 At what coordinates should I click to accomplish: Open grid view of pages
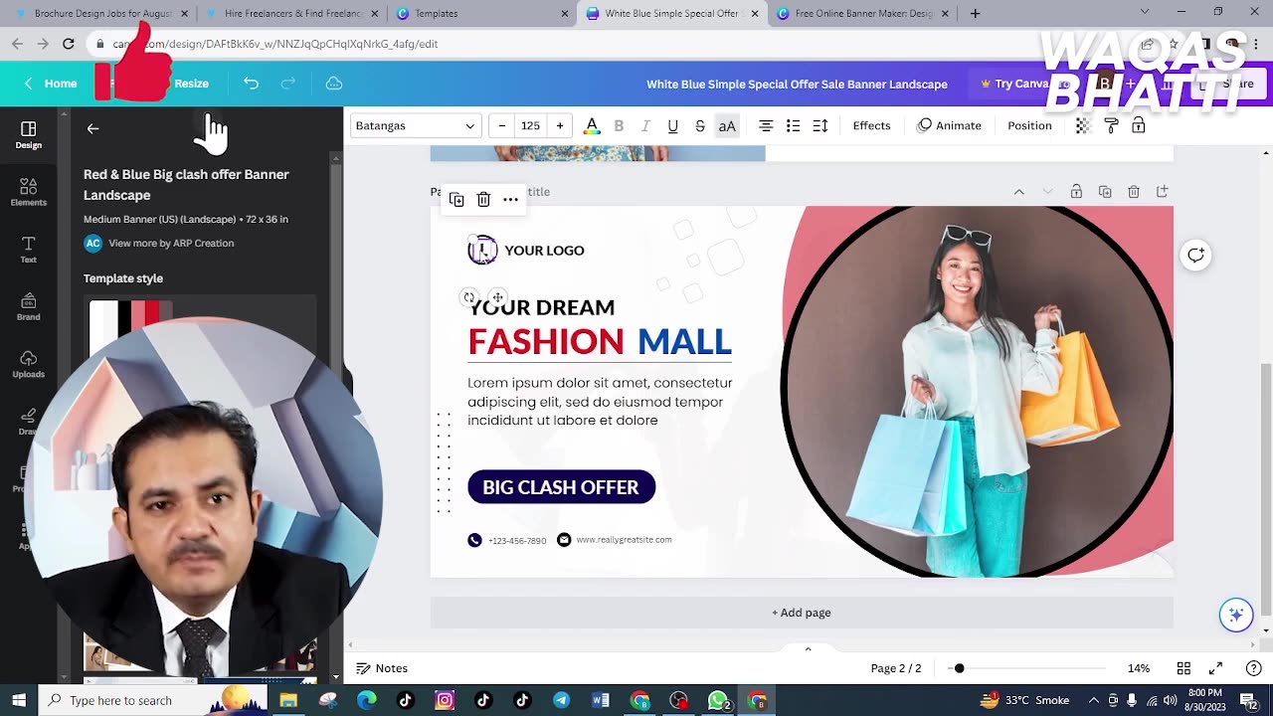[1183, 668]
